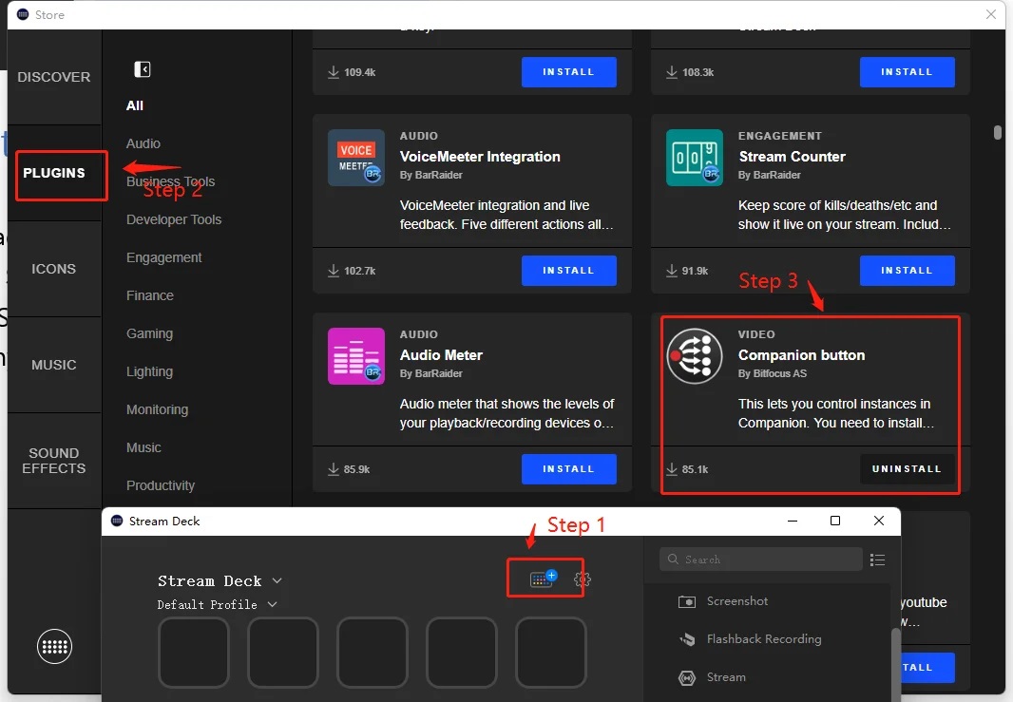The width and height of the screenshot is (1013, 702).
Task: Open the round keypad icon in Store sidebar
Action: pos(54,646)
